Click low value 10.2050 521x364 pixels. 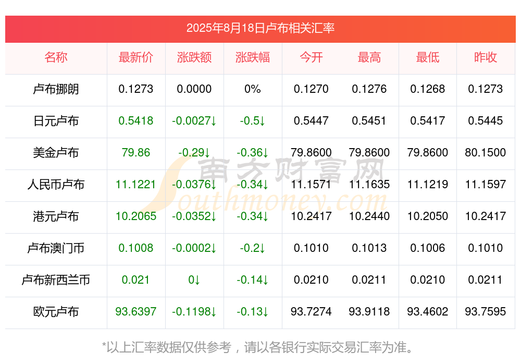coord(428,216)
